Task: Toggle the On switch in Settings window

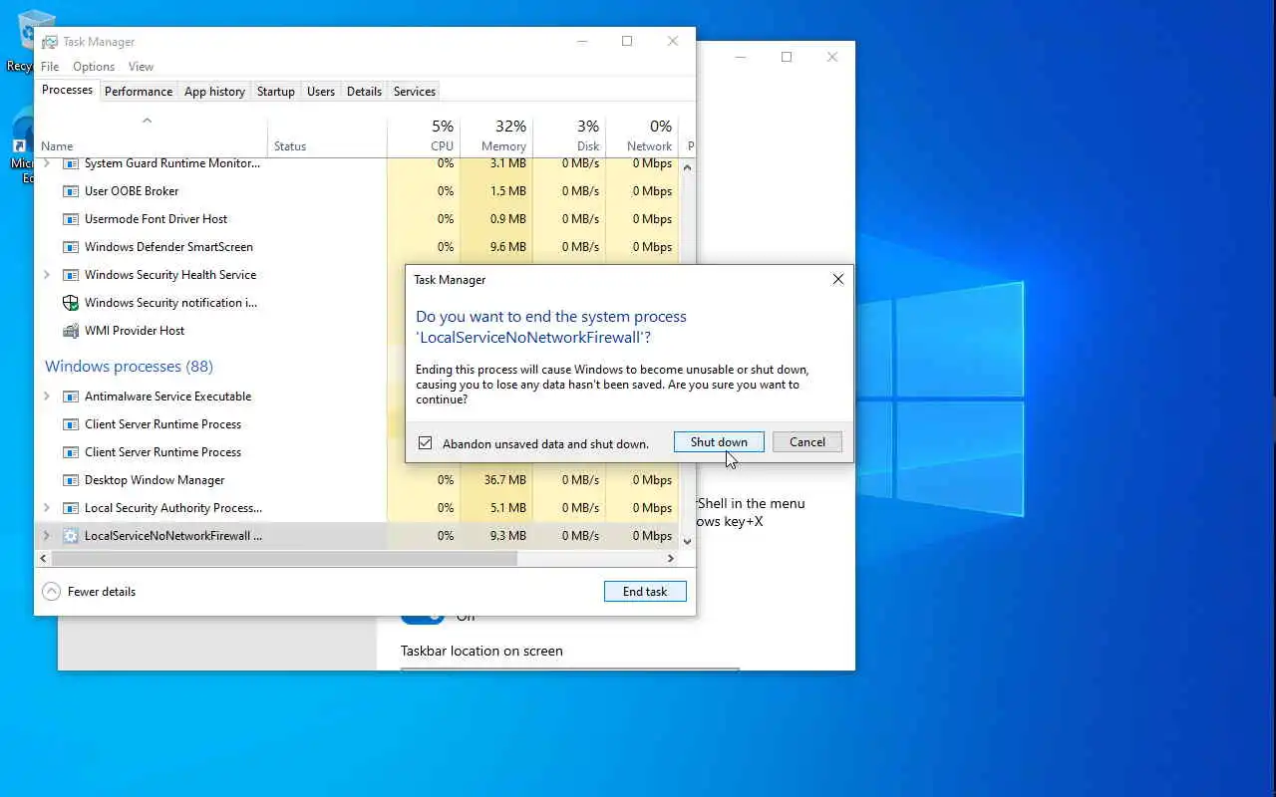Action: pyautogui.click(x=423, y=618)
